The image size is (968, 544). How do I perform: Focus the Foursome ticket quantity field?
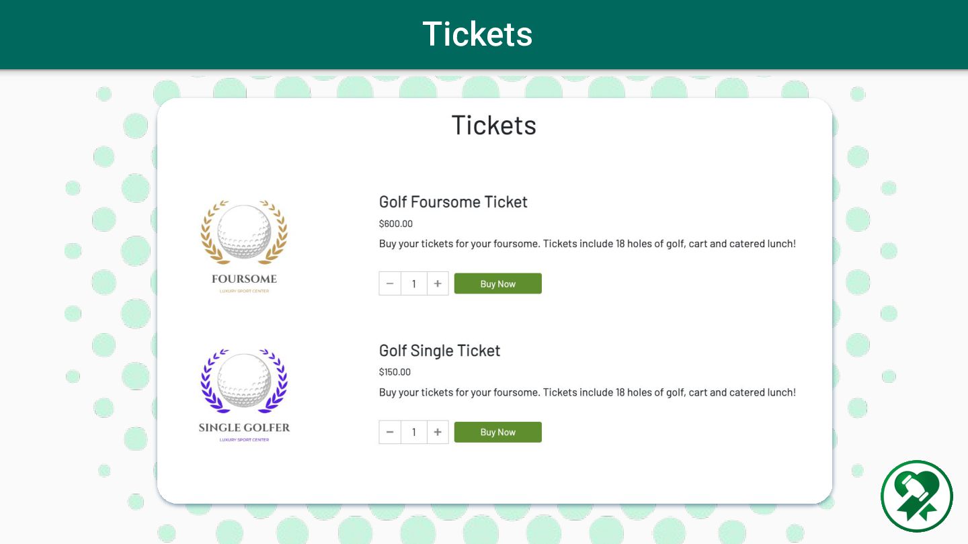[414, 283]
